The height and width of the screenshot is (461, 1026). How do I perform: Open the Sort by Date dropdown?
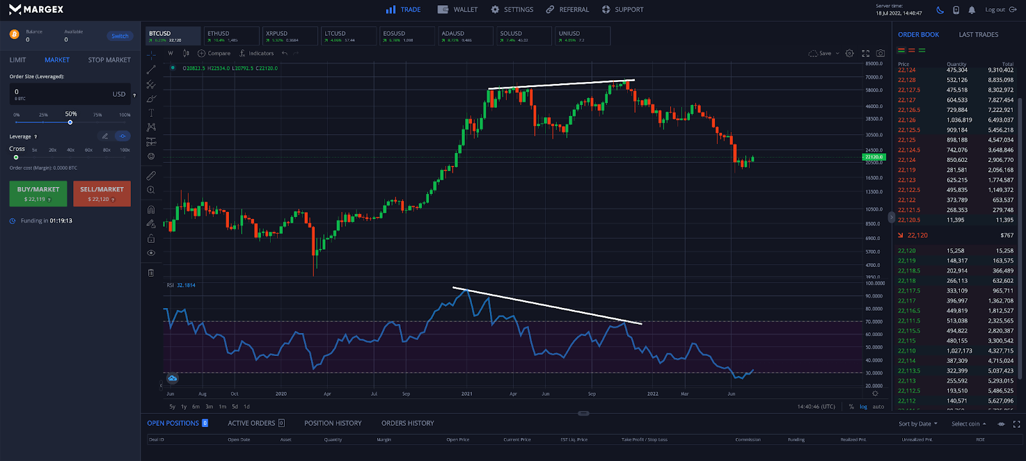tap(918, 424)
